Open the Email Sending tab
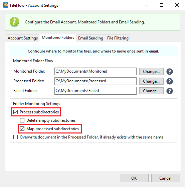Screen dimensions: 185x187 [90, 38]
